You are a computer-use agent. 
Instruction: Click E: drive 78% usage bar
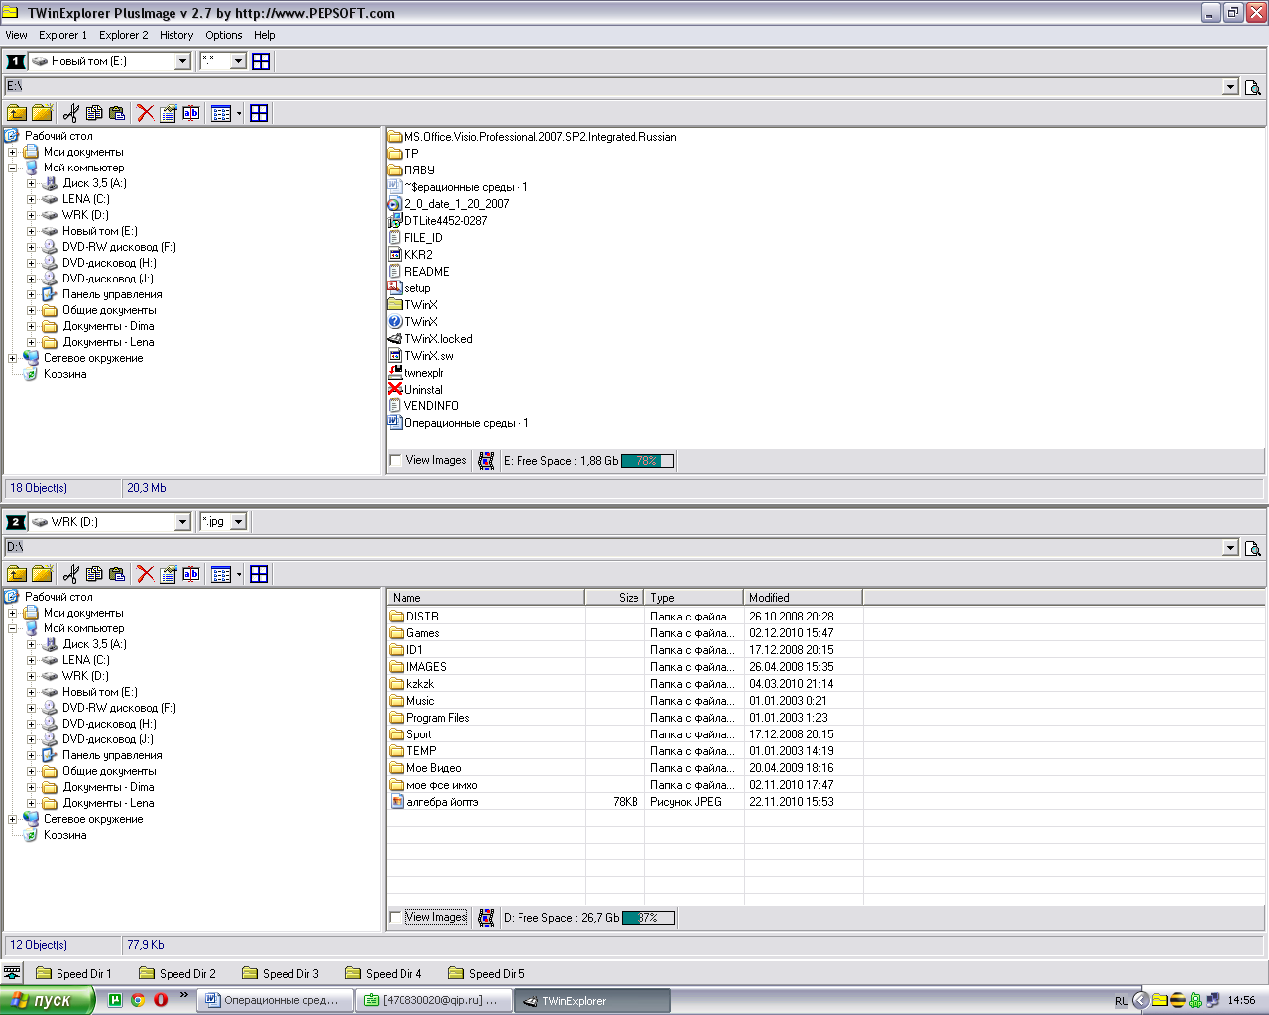point(647,461)
